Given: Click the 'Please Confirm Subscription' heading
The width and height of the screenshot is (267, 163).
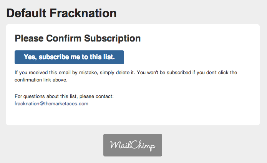Looking at the screenshot, I should [x=78, y=38].
